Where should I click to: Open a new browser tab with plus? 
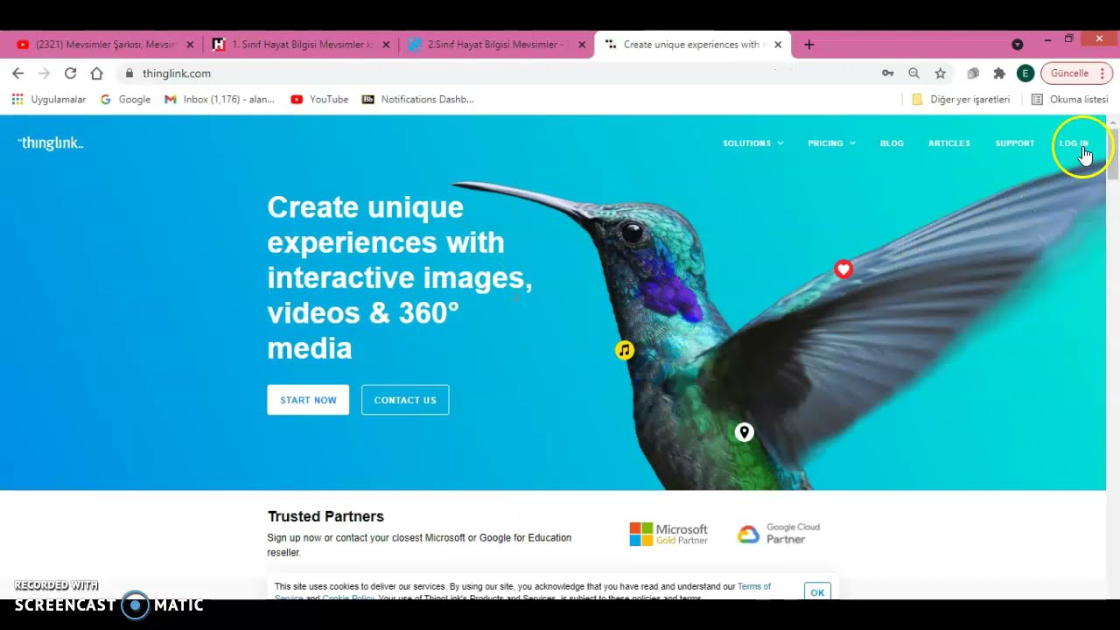tap(808, 45)
